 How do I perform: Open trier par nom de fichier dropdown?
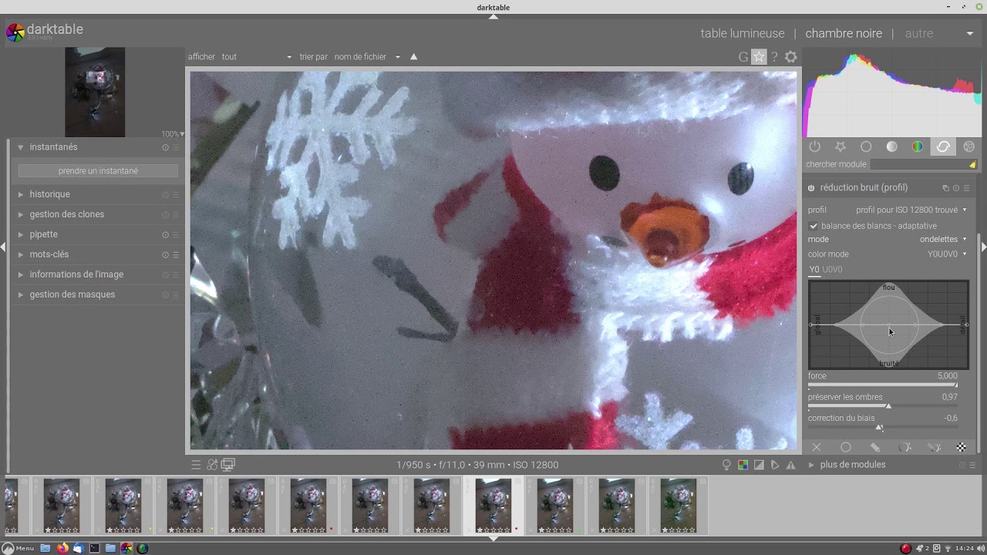click(367, 57)
